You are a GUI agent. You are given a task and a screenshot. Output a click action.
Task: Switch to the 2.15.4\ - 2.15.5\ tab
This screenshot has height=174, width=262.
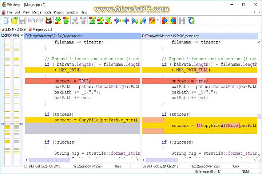14,29
